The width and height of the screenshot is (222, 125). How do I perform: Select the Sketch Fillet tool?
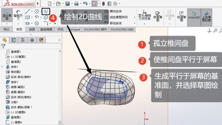[x=46, y=23]
